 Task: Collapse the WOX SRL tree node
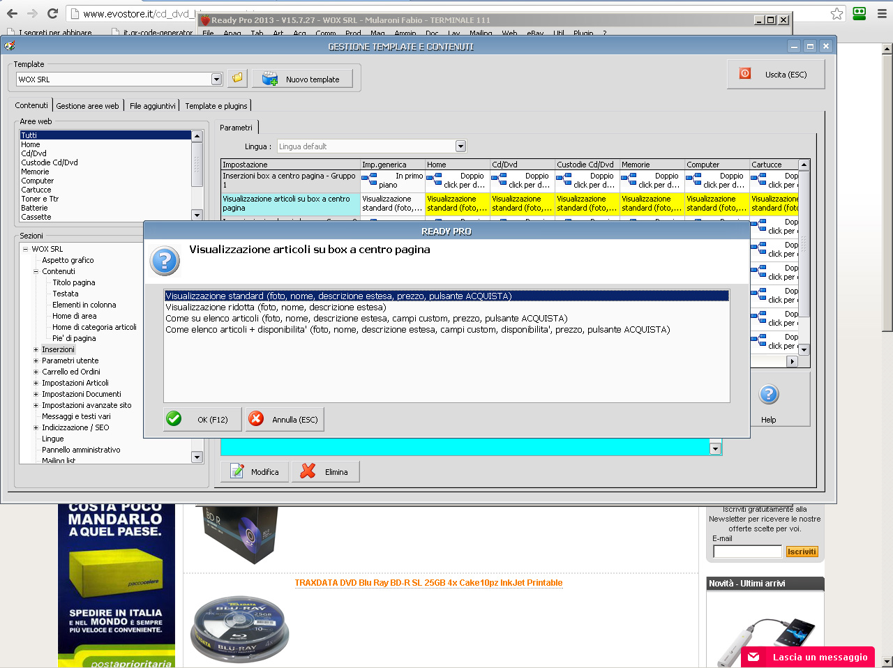pos(25,249)
